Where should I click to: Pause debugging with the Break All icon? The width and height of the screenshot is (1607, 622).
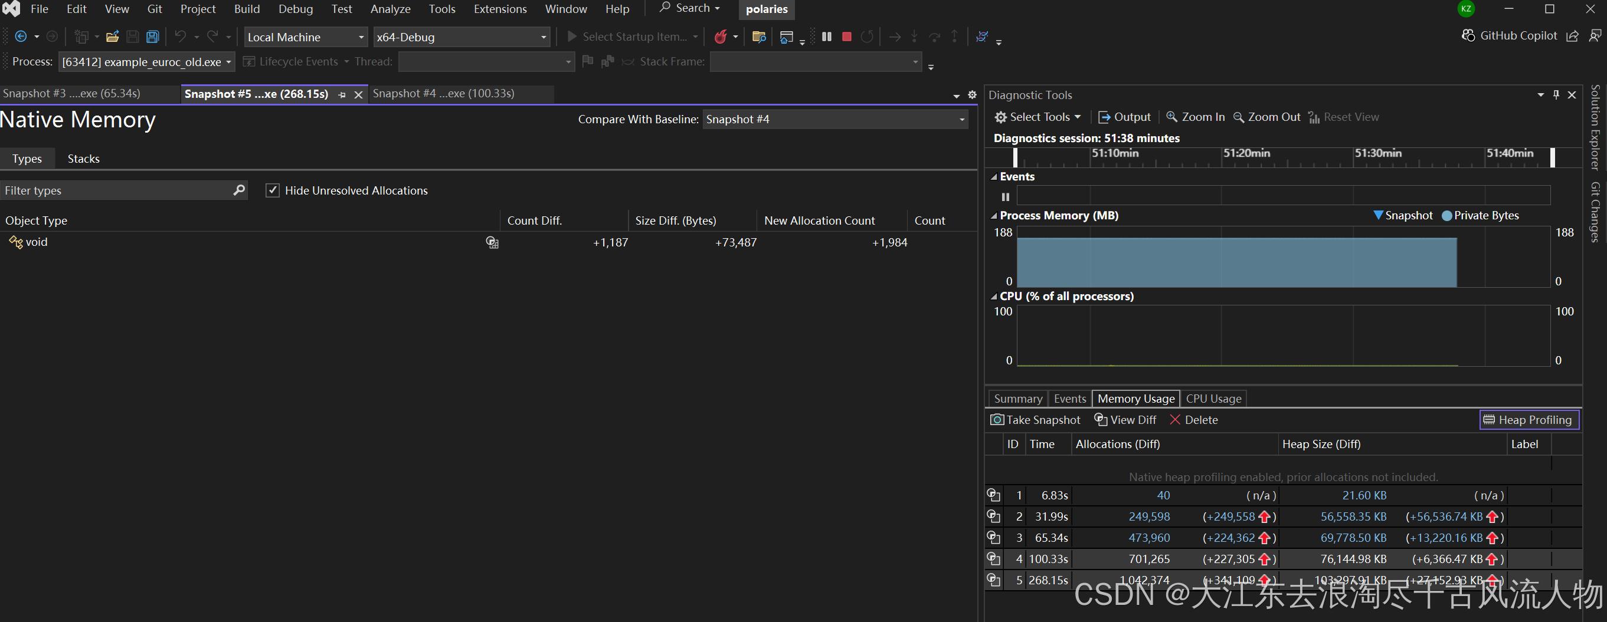827,37
